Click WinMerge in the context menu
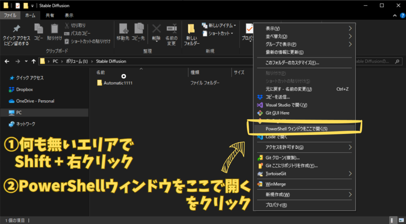 (304, 184)
